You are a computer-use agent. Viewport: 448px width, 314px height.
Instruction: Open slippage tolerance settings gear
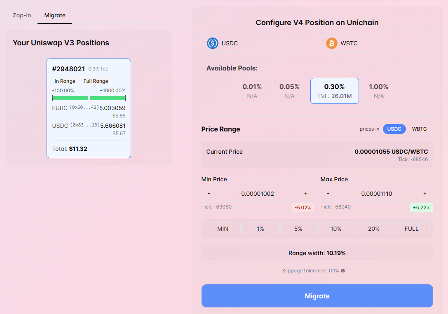pyautogui.click(x=343, y=271)
